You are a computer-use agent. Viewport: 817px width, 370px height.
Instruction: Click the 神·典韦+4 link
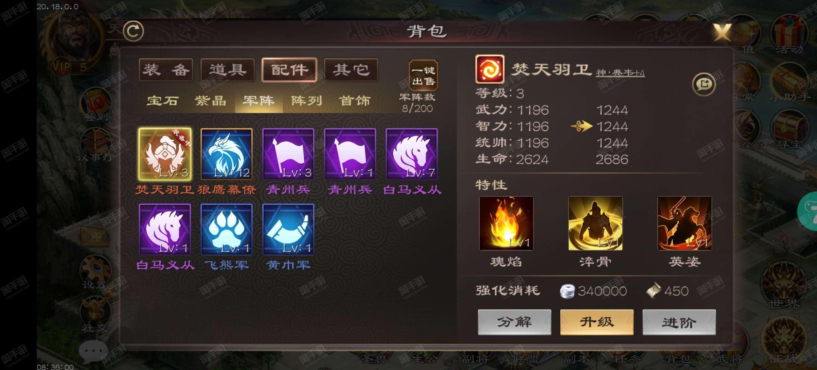click(x=620, y=73)
